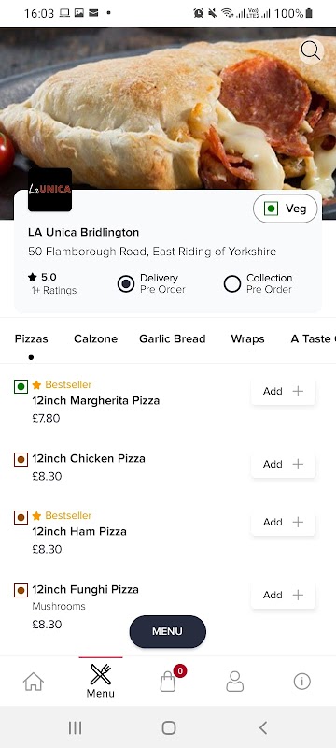Open the info circle icon

pyautogui.click(x=301, y=682)
